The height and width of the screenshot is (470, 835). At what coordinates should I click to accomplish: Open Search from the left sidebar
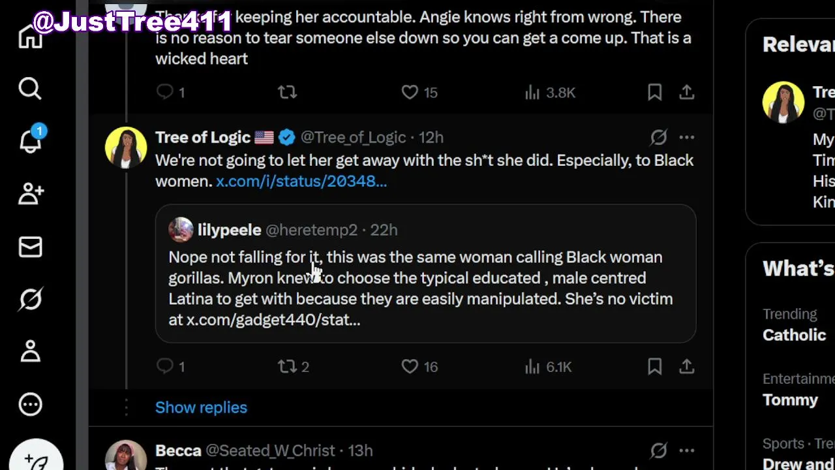[30, 88]
